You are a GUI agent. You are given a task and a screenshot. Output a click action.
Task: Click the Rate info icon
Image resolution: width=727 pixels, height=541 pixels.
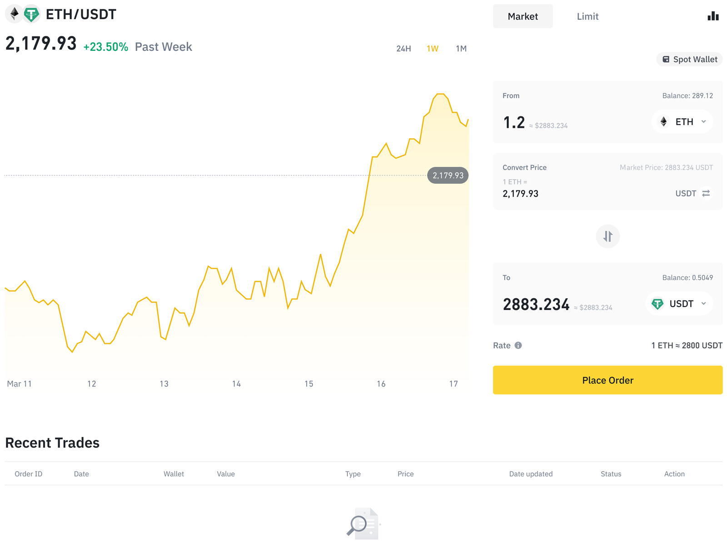(x=518, y=346)
